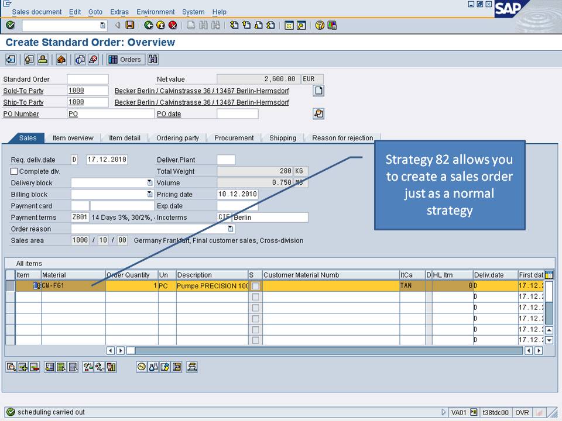Click the Generate shortcut icon

301,25
